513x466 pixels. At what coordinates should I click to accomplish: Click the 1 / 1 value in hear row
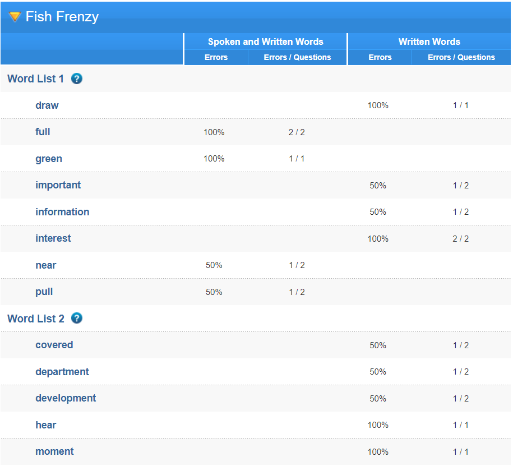click(x=461, y=426)
